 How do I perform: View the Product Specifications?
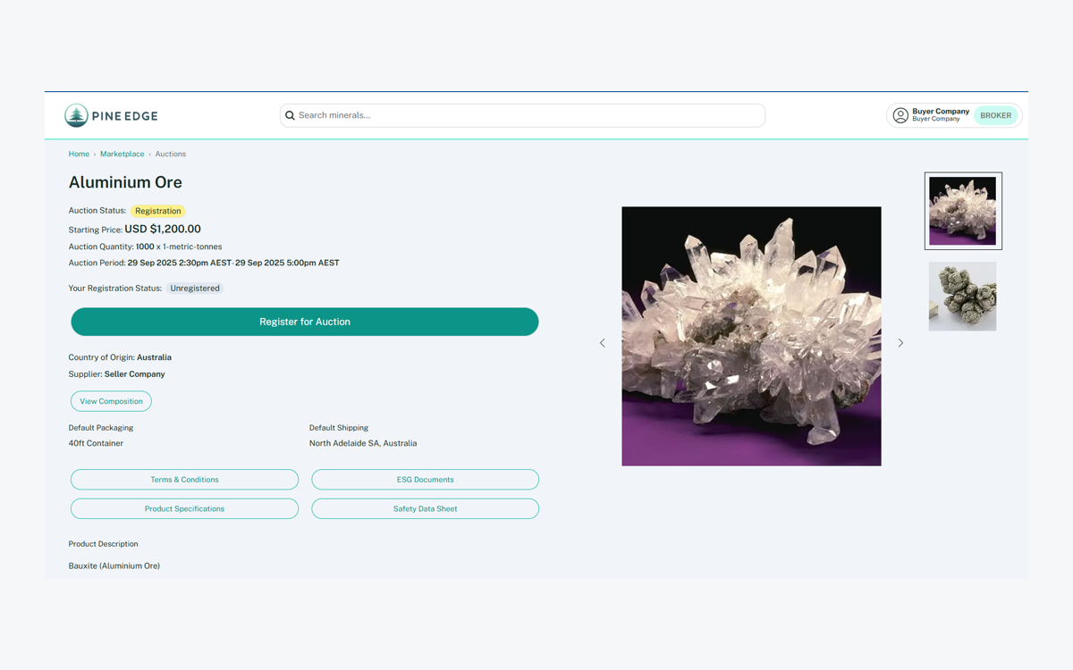click(184, 509)
